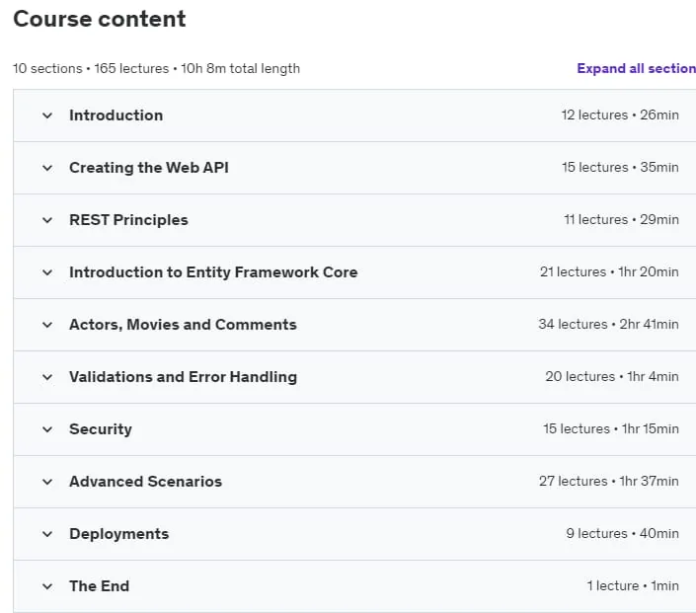The height and width of the screenshot is (613, 696).
Task: Open the Security section title
Action: tap(101, 429)
